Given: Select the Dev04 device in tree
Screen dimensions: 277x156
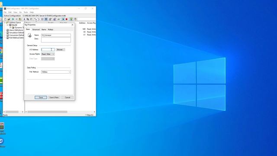Looking at the screenshot, I should pyautogui.click(x=14, y=25).
